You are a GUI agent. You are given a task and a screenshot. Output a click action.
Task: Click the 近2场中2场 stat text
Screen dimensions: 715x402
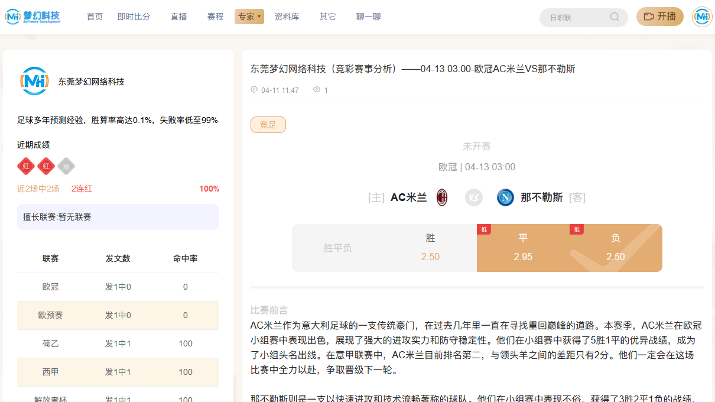point(38,189)
